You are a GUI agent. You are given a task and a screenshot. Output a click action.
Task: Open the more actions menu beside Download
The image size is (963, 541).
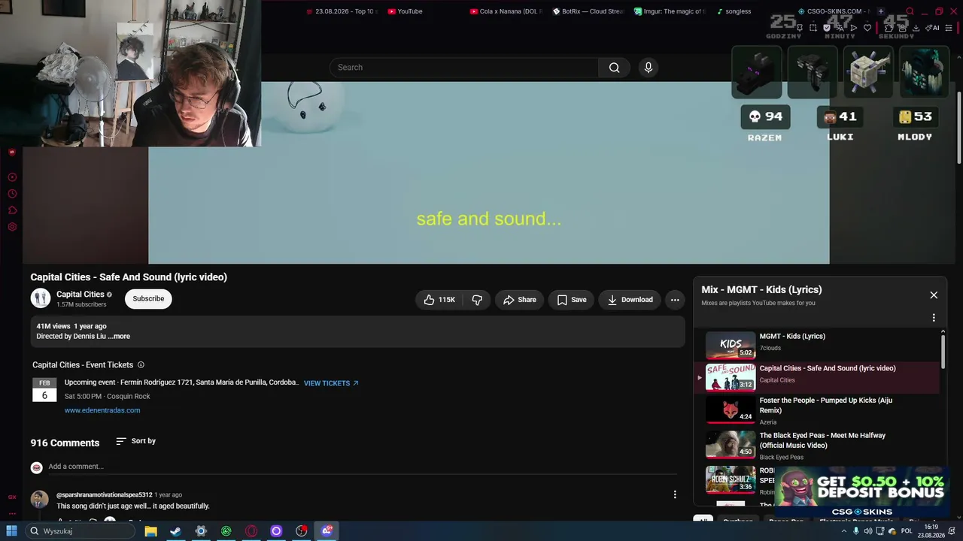point(675,300)
